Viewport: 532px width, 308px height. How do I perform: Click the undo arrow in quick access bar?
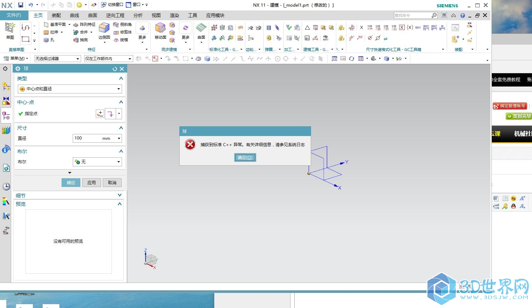coord(31,5)
